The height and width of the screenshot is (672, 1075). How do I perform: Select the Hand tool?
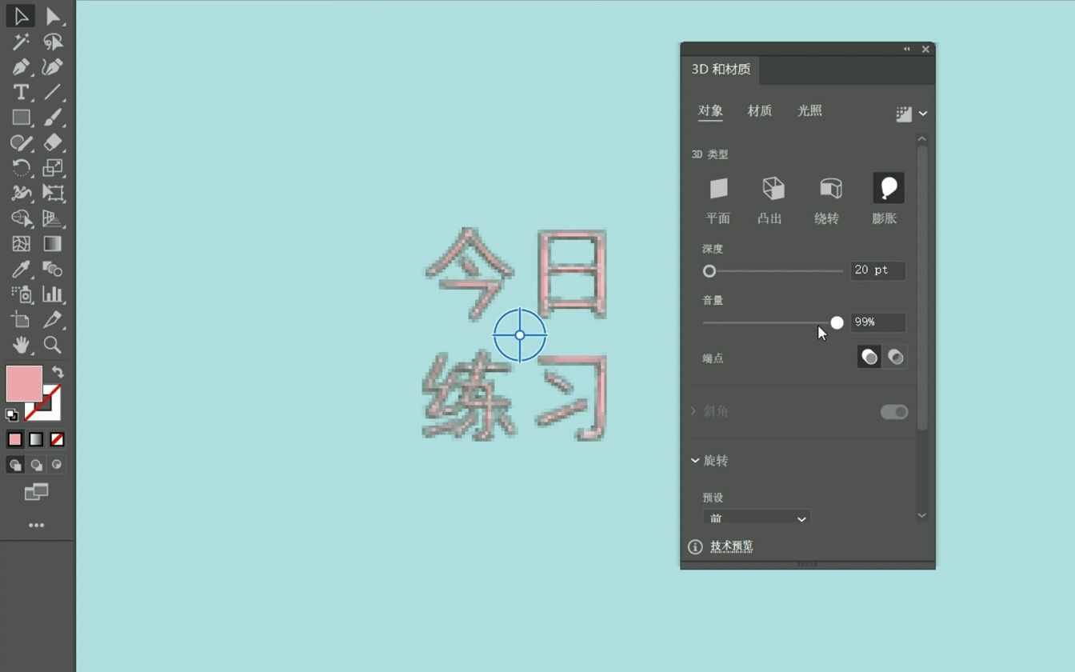(x=20, y=345)
